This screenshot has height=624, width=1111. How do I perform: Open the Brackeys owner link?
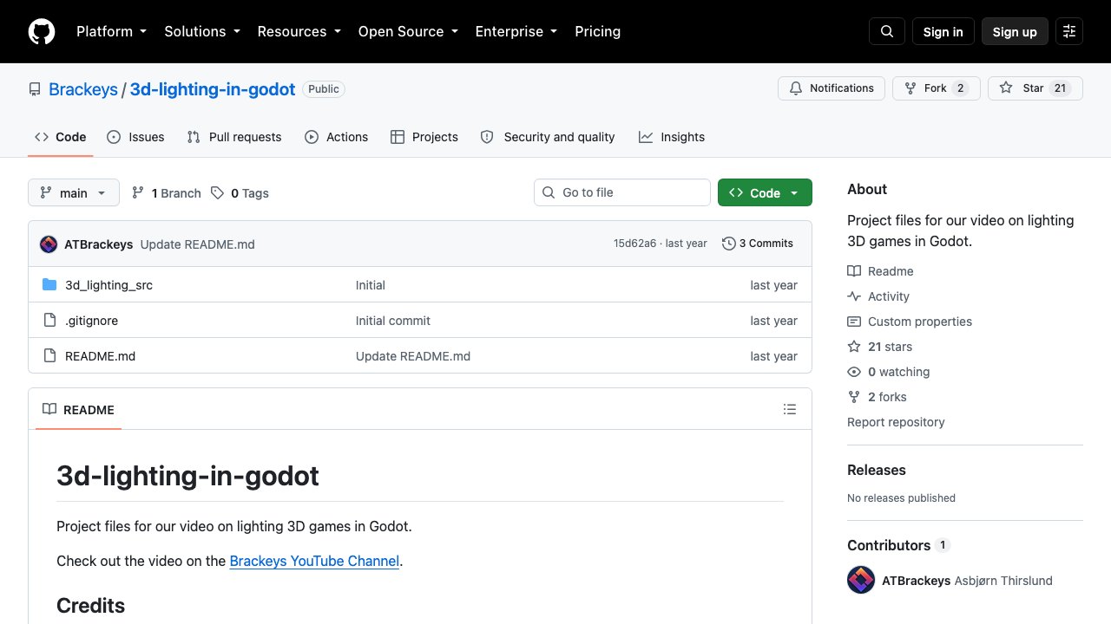tap(83, 89)
